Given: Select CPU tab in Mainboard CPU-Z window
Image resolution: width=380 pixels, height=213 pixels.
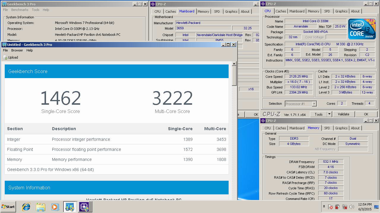Looking at the screenshot, I should (158, 12).
